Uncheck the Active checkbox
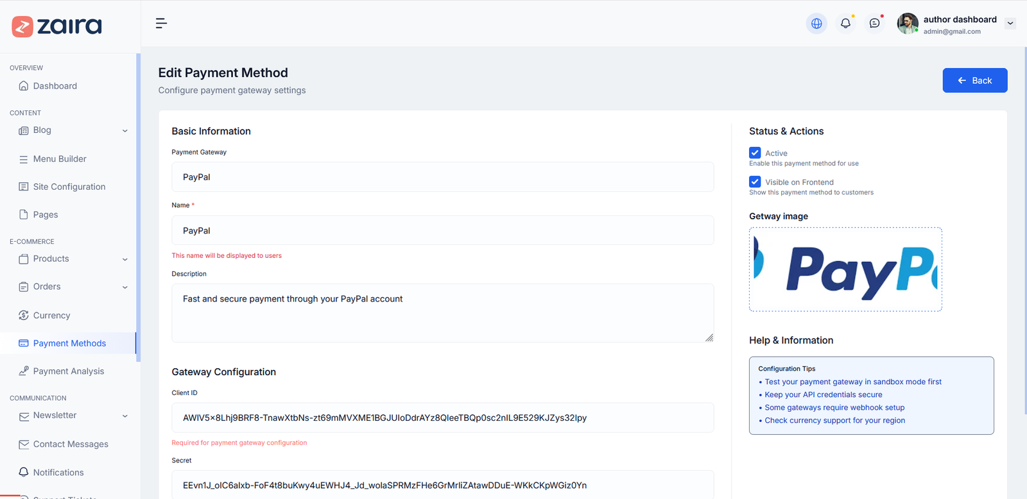1027x499 pixels. [755, 153]
